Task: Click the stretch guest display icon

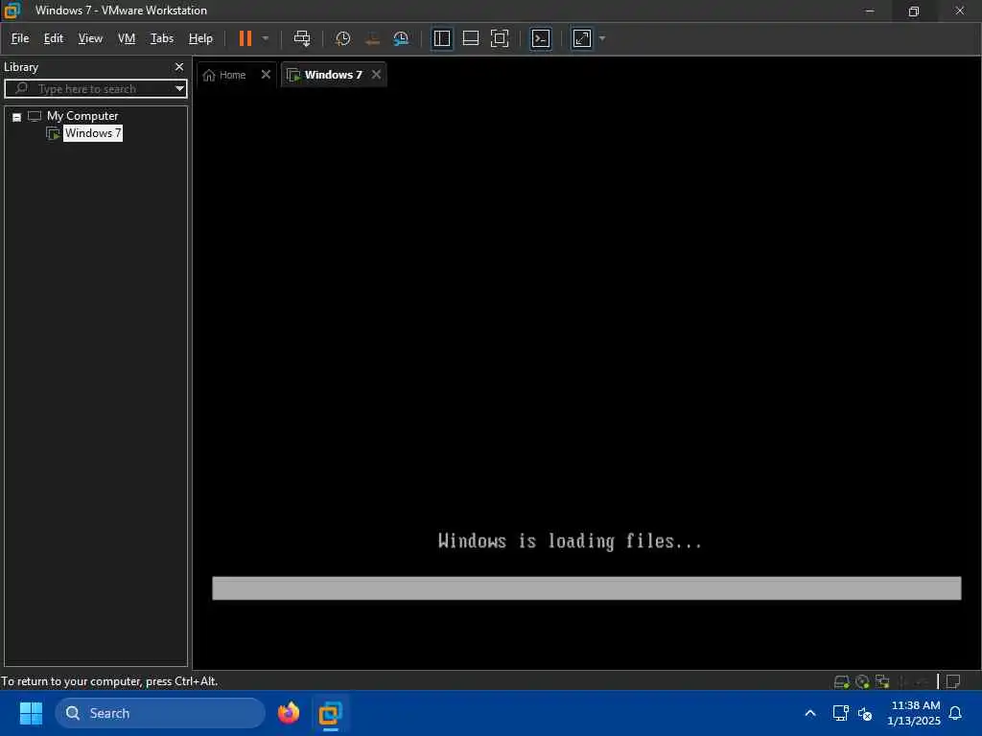Action: coord(582,38)
